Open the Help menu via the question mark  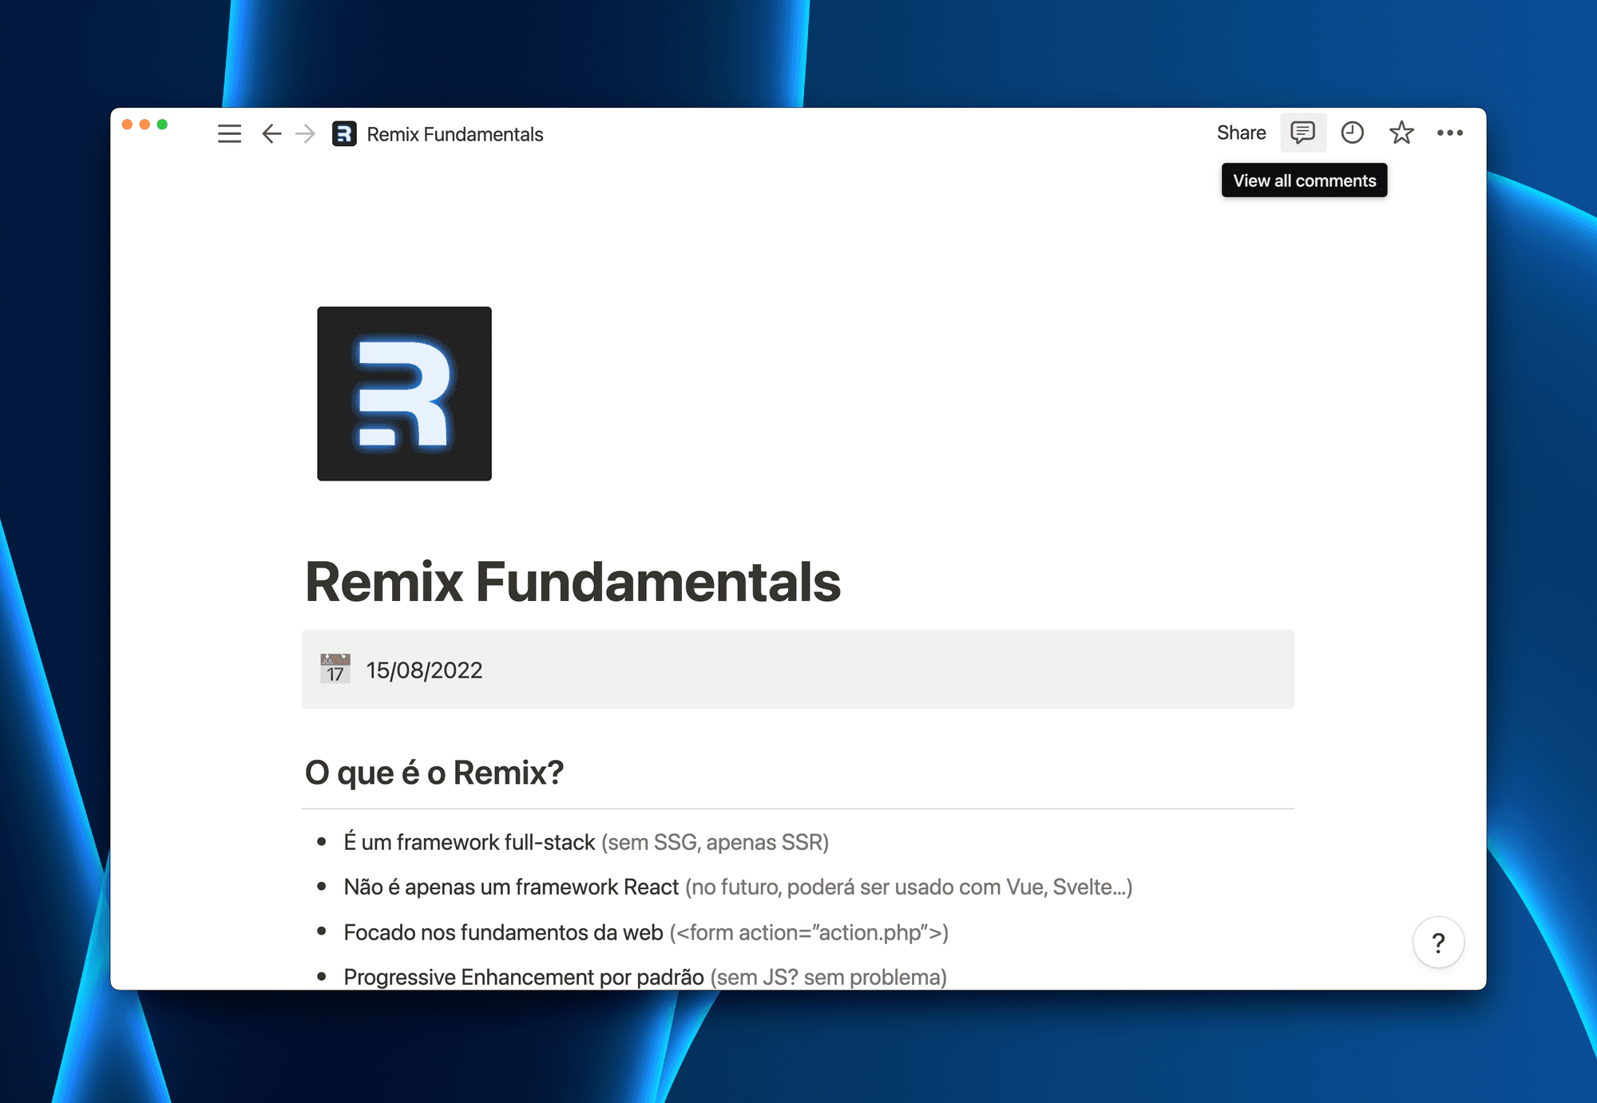click(1439, 943)
